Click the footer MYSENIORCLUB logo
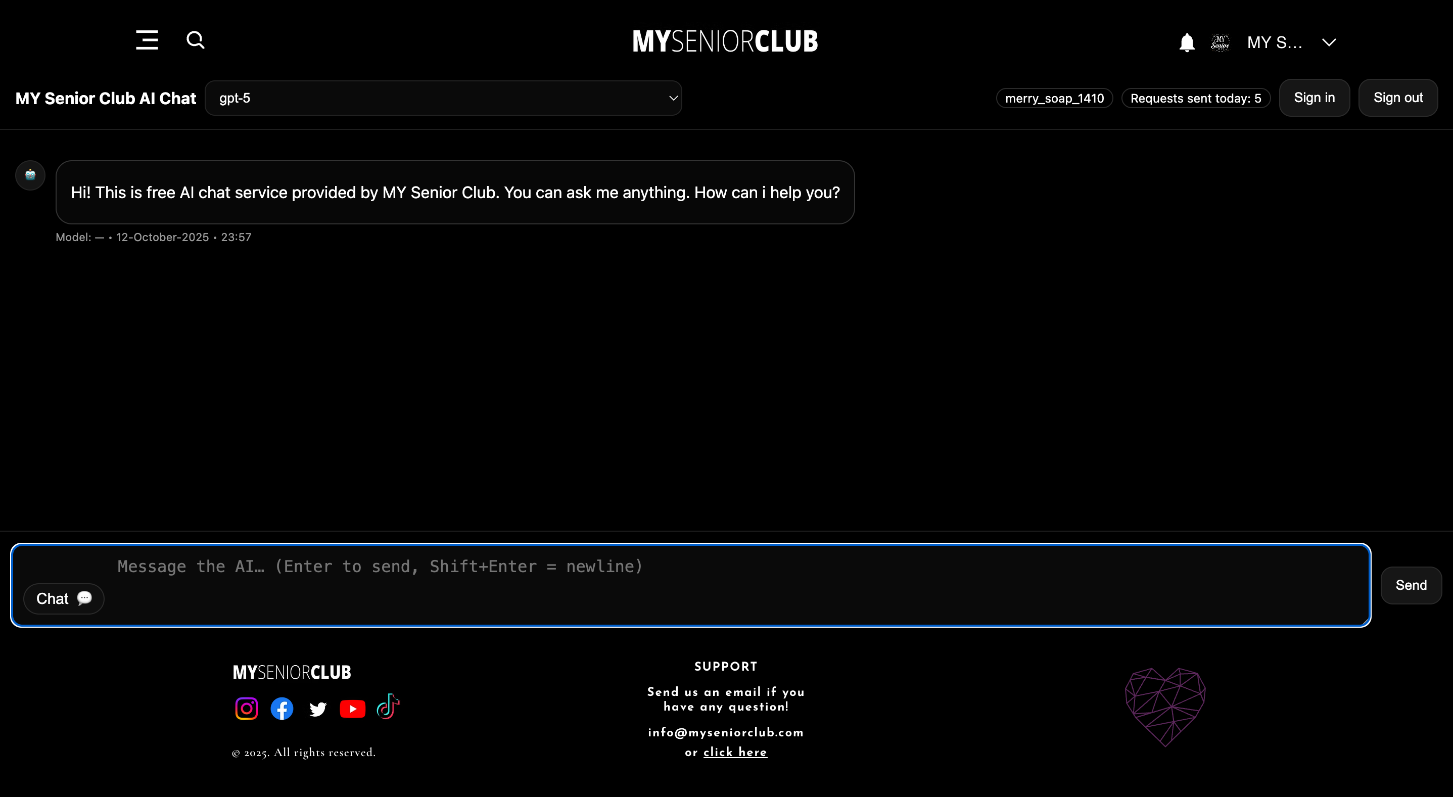Viewport: 1453px width, 797px height. pyautogui.click(x=292, y=672)
